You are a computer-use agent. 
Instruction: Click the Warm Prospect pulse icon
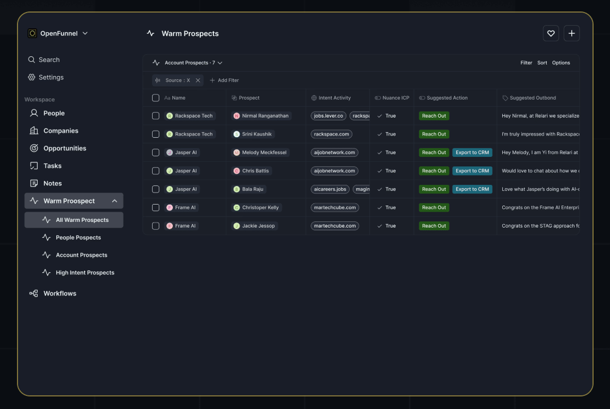point(34,201)
